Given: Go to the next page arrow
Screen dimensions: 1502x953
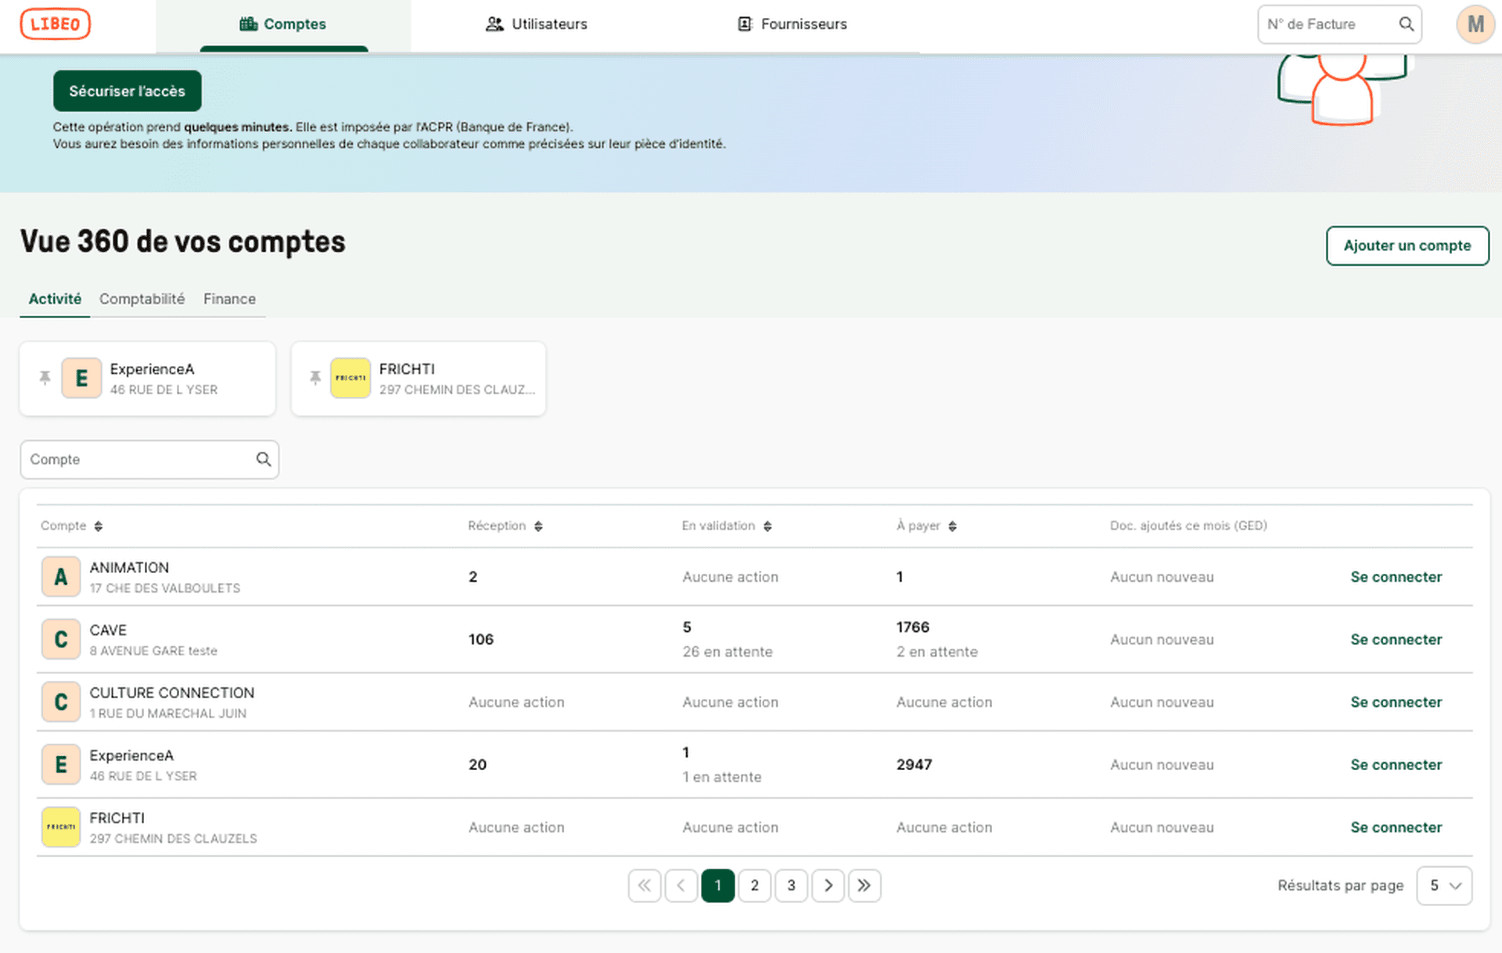Looking at the screenshot, I should pos(828,886).
